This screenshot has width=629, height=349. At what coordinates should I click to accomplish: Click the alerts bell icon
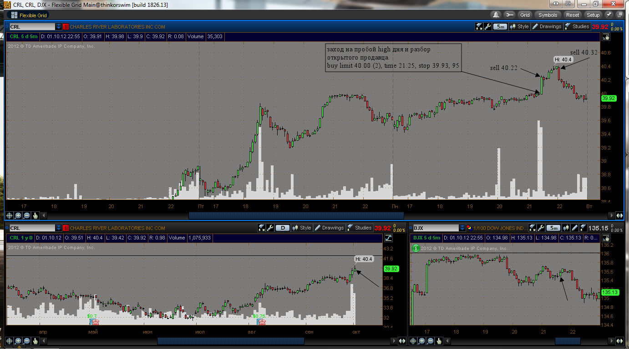click(x=496, y=15)
